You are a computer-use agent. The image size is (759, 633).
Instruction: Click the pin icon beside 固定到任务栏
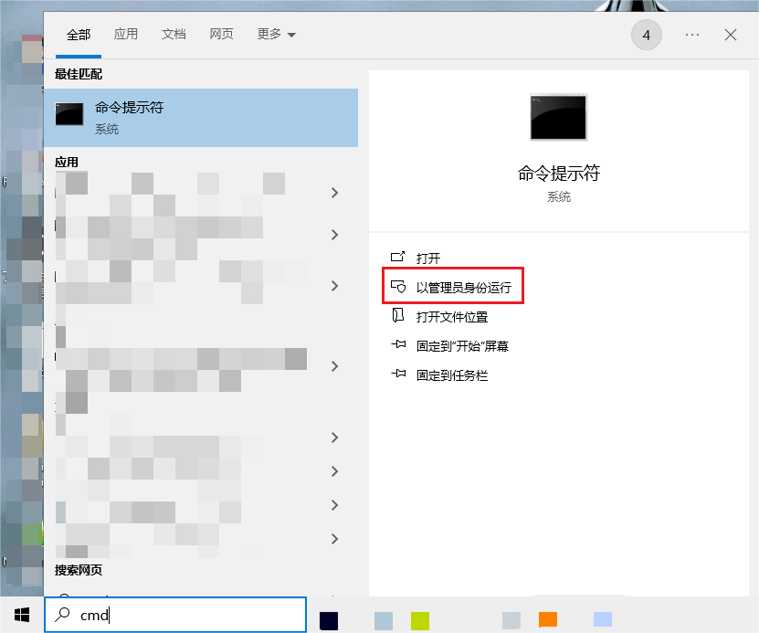coord(398,374)
